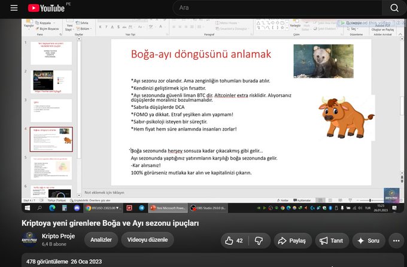Toggle bold K in Yazı Tipi group
This screenshot has width=407, height=267.
pyautogui.click(x=100, y=27)
